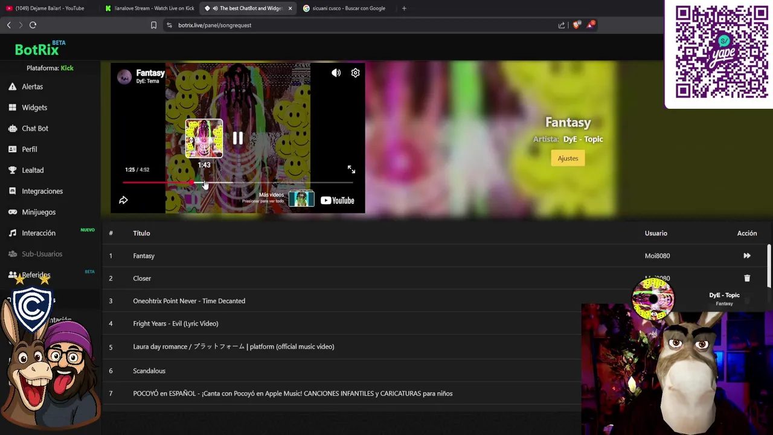The height and width of the screenshot is (435, 773).
Task: Click the Widgets grid icon
Action: click(12, 108)
